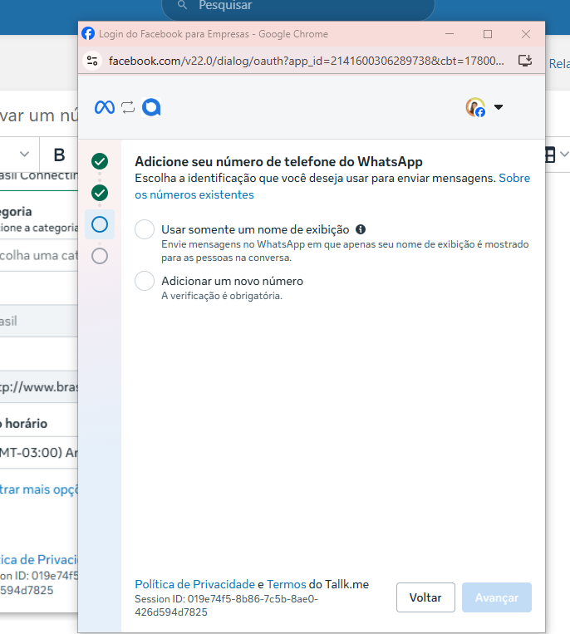Click the table icon in background toolbar
The image size is (570, 634).
click(550, 155)
